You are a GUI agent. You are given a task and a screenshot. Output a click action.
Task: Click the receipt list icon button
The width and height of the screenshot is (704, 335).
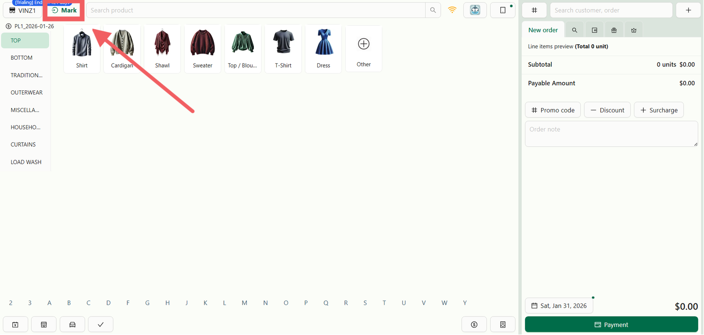point(502,324)
